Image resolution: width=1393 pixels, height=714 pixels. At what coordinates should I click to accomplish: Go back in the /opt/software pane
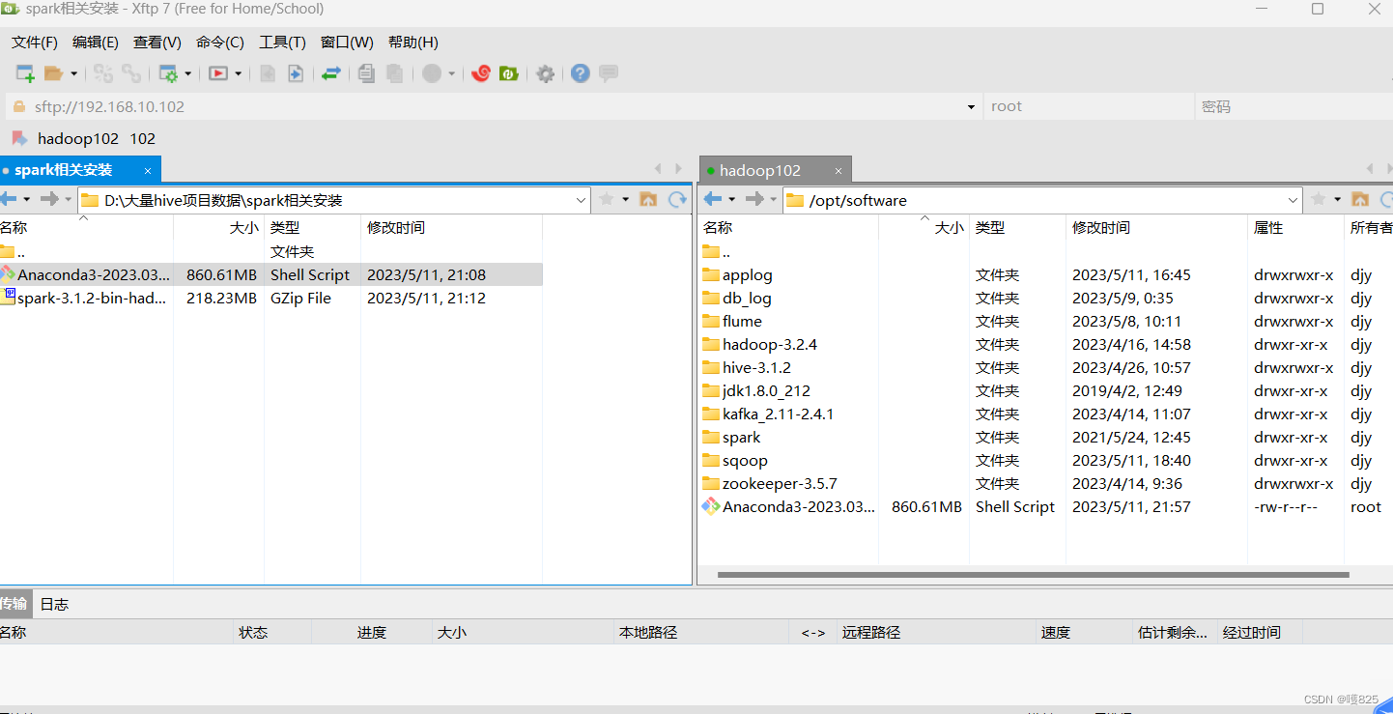point(713,199)
